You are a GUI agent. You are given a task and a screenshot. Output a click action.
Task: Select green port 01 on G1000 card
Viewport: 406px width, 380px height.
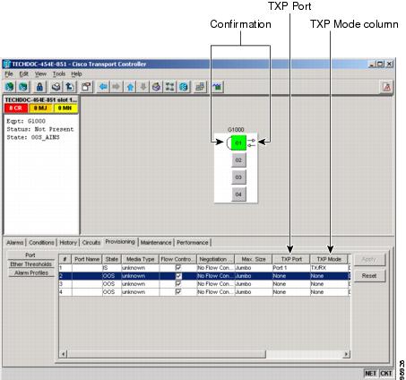point(238,142)
